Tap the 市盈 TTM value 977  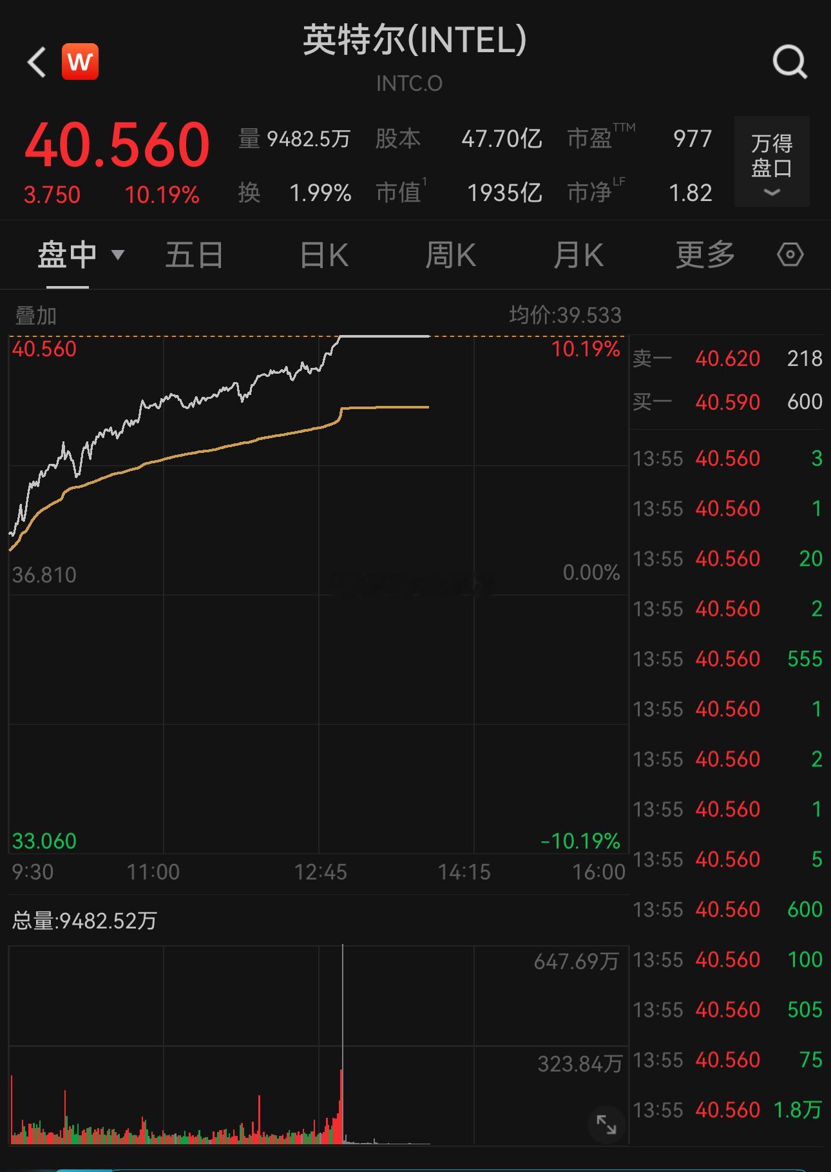[x=692, y=139]
